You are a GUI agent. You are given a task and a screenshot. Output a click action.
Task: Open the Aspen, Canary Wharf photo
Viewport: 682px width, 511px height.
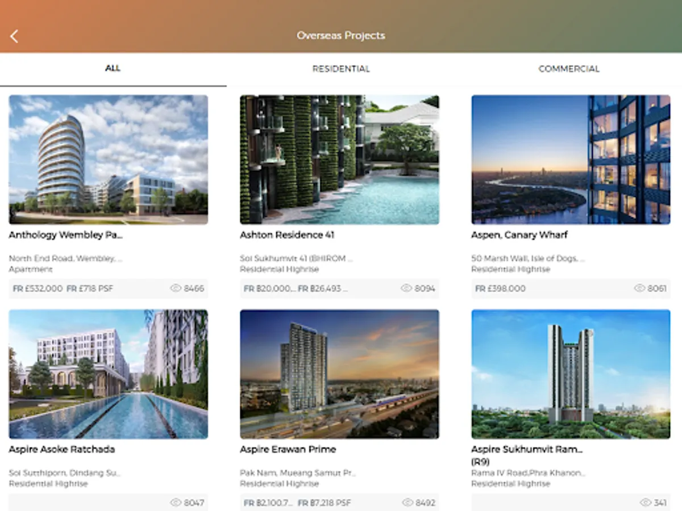(571, 160)
